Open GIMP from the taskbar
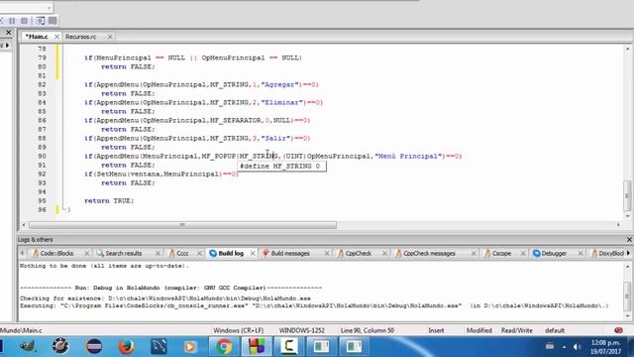Viewport: 634px width, 357px height. click(x=28, y=346)
